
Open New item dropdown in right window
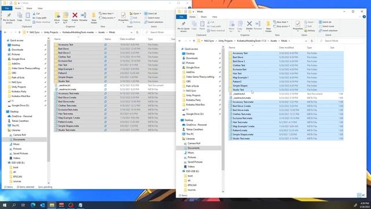(281, 22)
